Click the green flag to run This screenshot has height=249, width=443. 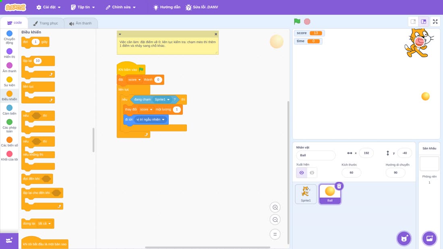coord(297,21)
